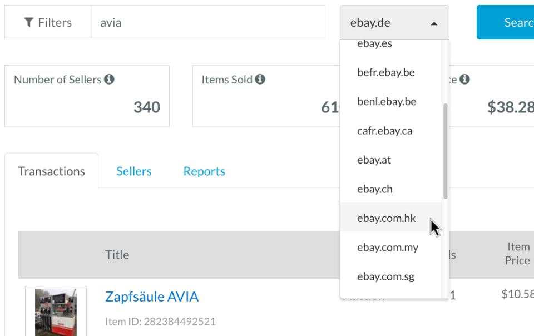
Task: Click info icon next to Items Sold
Action: 260,80
